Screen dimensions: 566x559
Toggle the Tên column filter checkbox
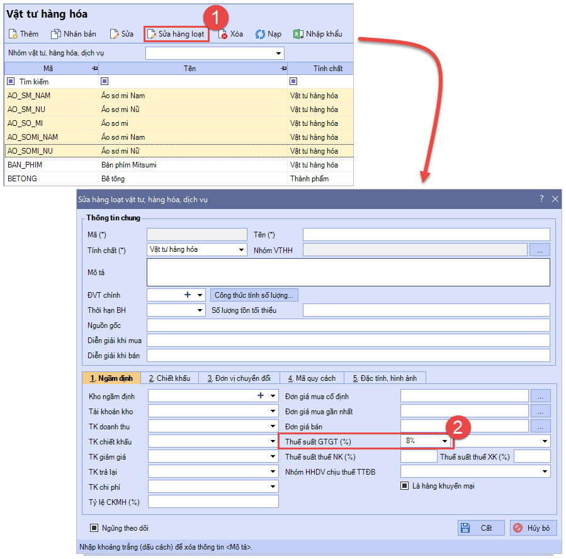(x=105, y=81)
